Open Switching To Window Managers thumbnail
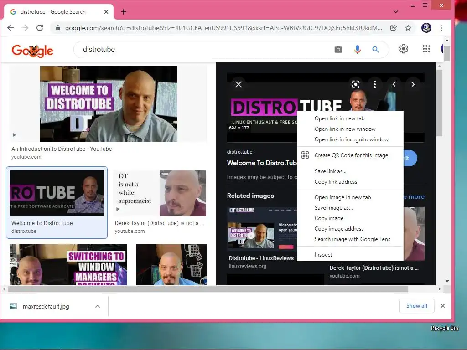The width and height of the screenshot is (467, 350). click(x=68, y=265)
